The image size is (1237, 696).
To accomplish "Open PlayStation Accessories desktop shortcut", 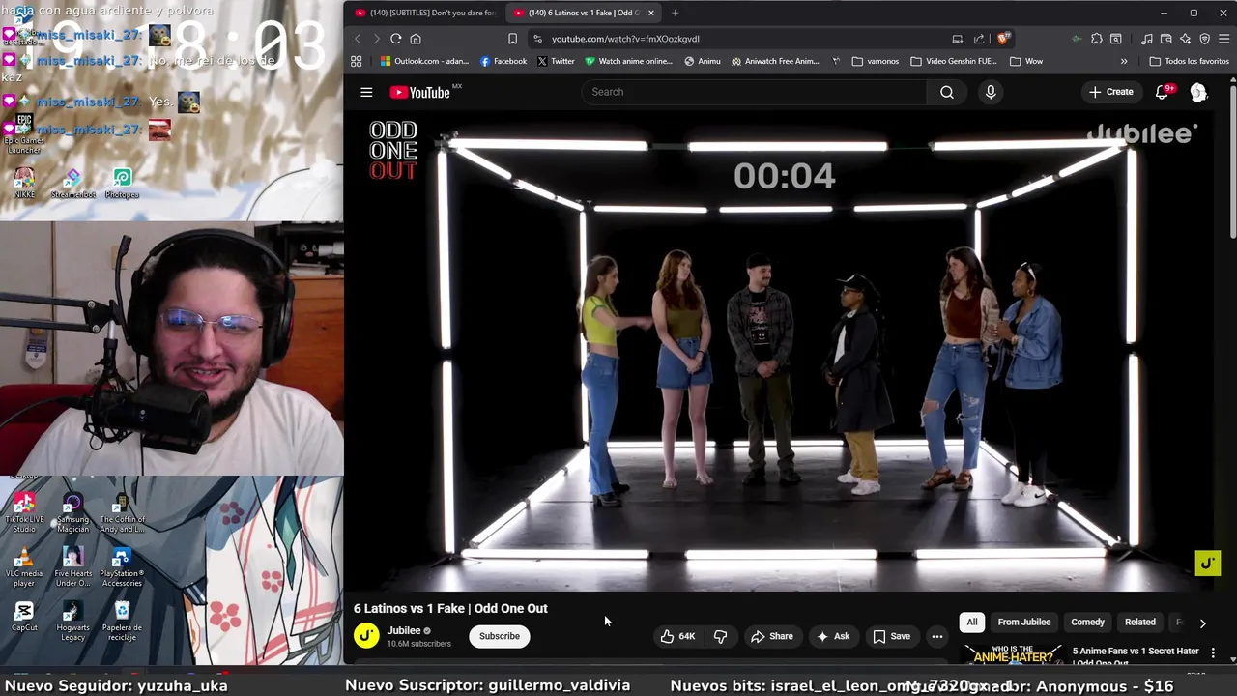I will (122, 567).
